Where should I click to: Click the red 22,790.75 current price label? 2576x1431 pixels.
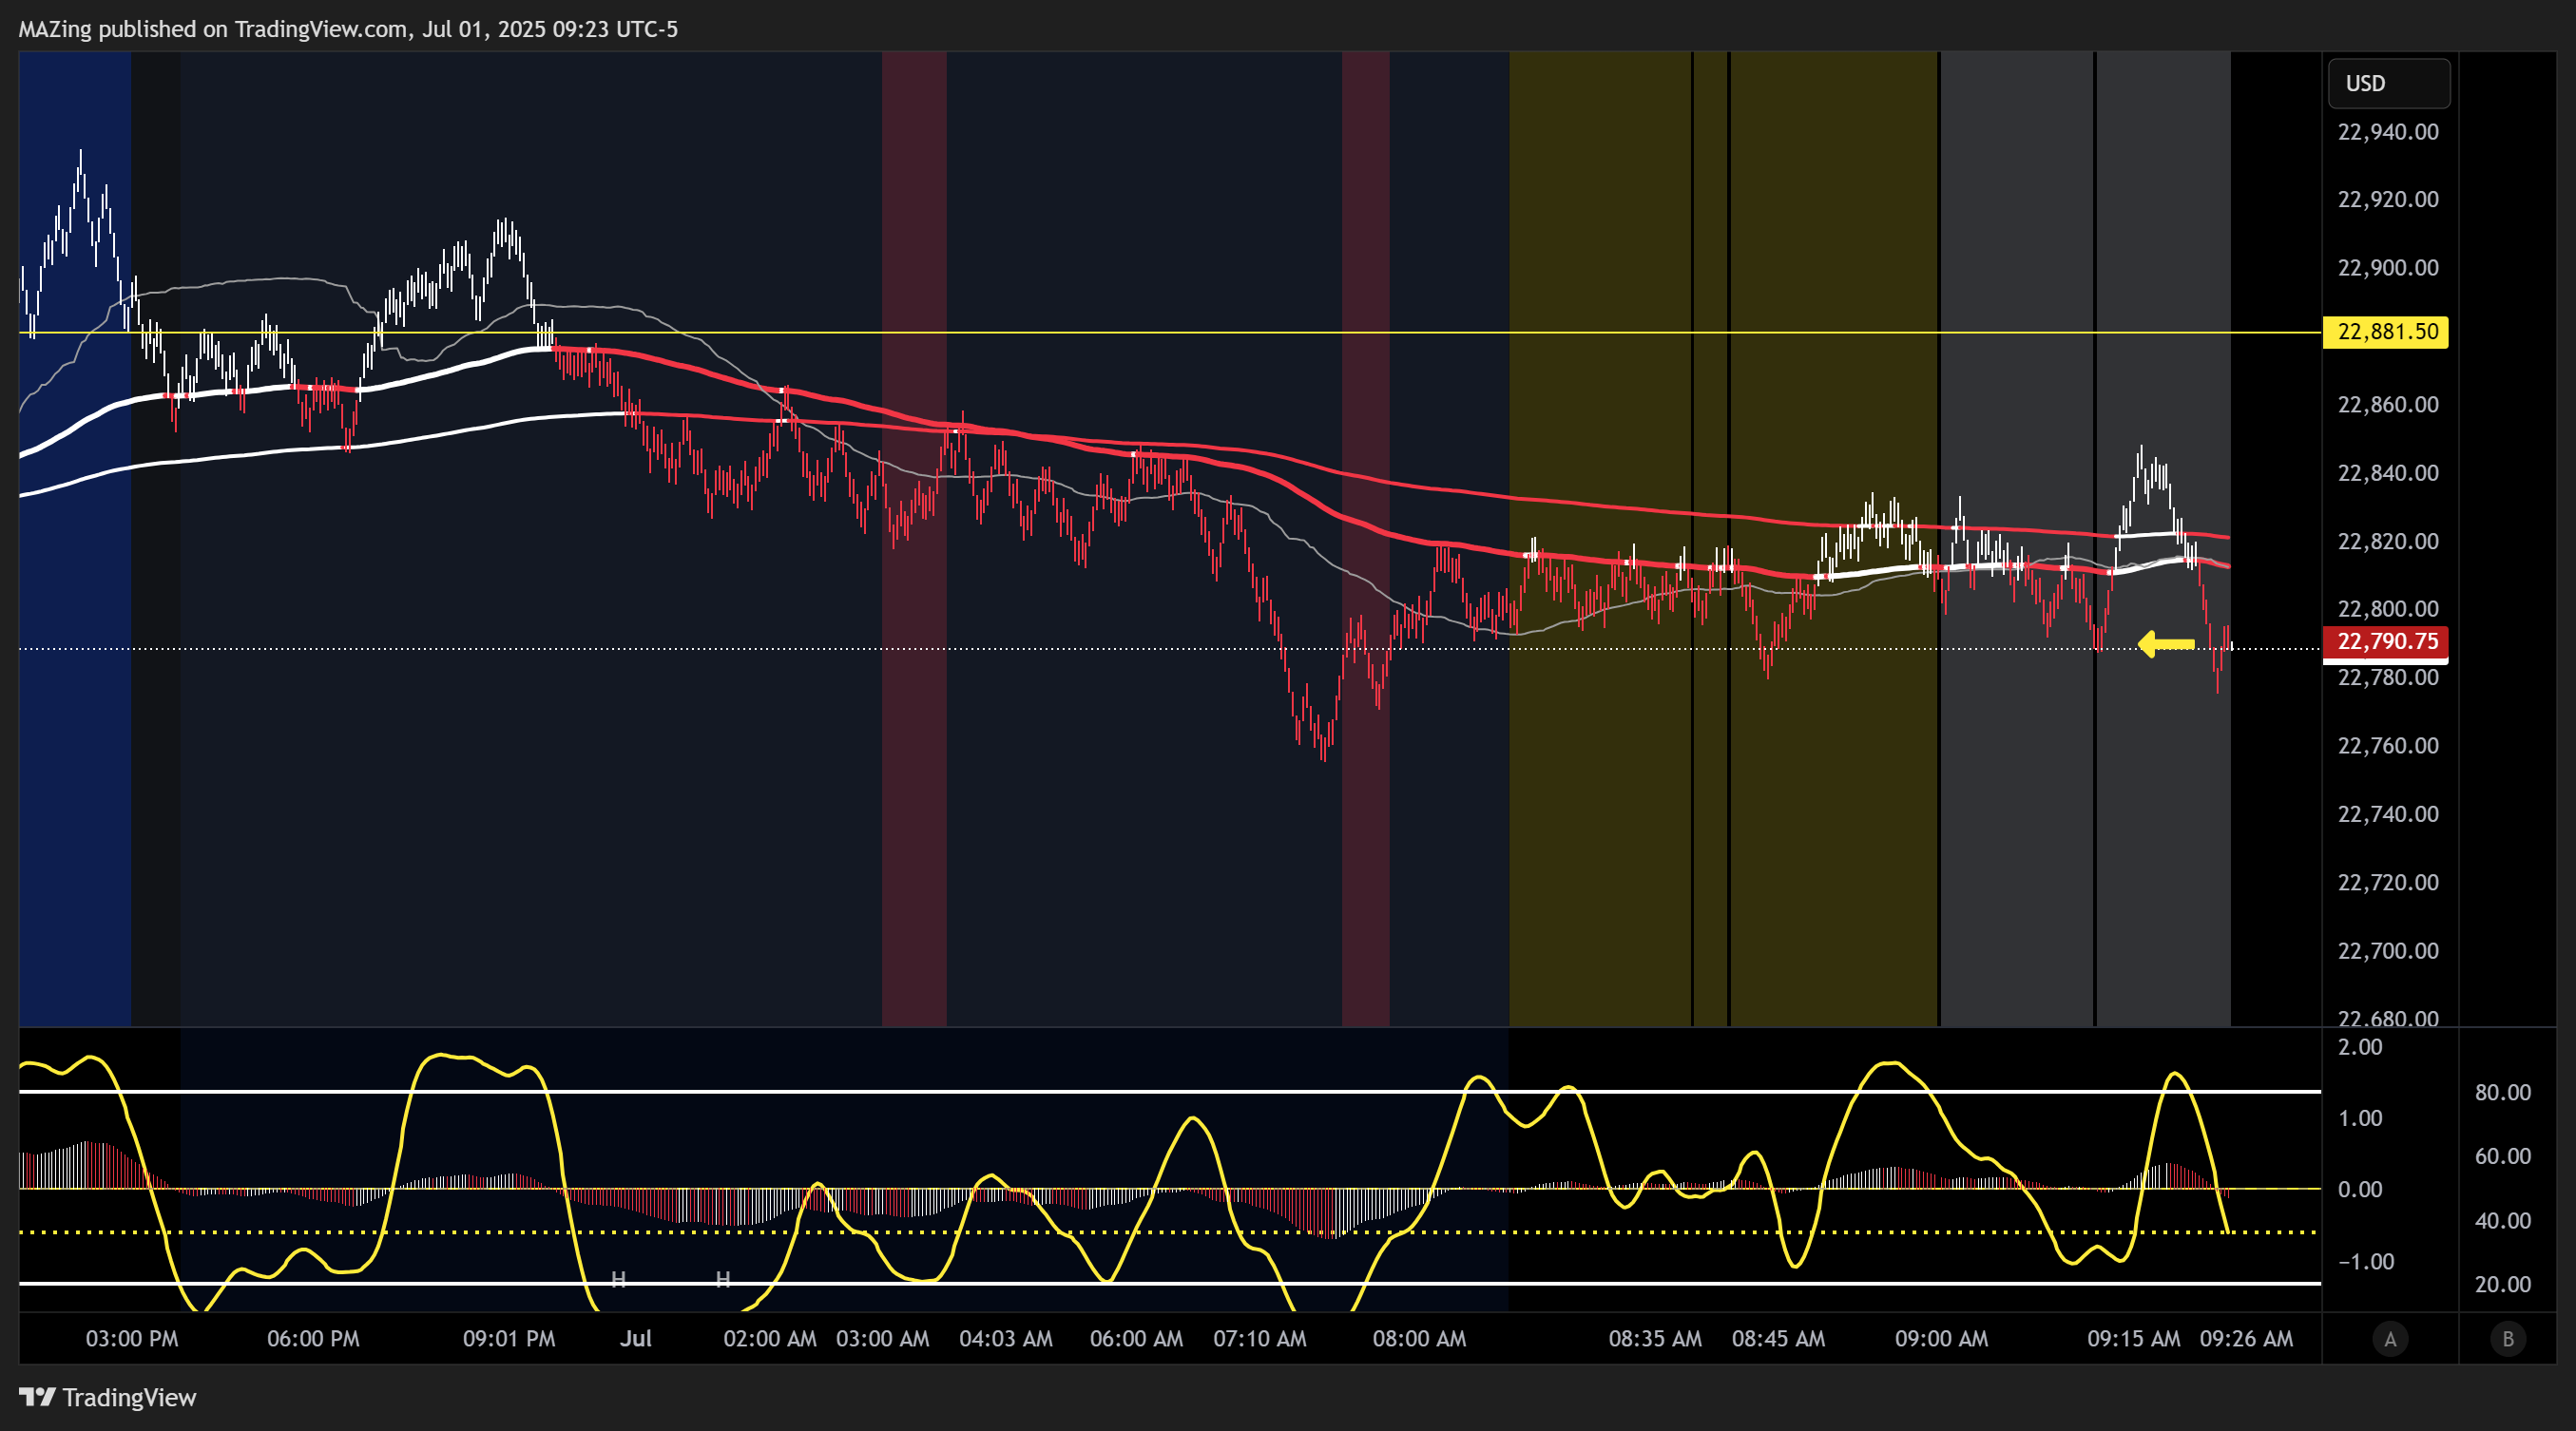pyautogui.click(x=2385, y=641)
